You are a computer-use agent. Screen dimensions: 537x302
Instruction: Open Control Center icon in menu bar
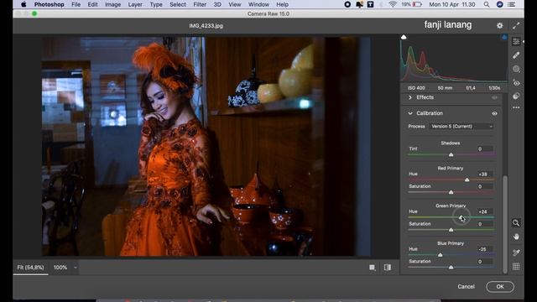click(511, 4)
